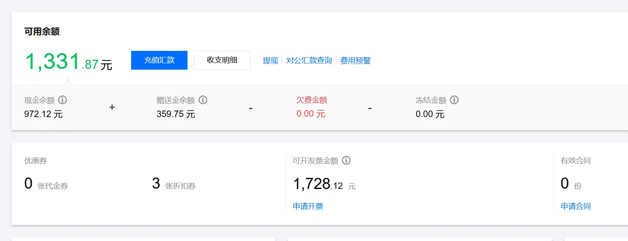Click 申请开票 to request an invoice
The width and height of the screenshot is (628, 241).
click(x=308, y=206)
